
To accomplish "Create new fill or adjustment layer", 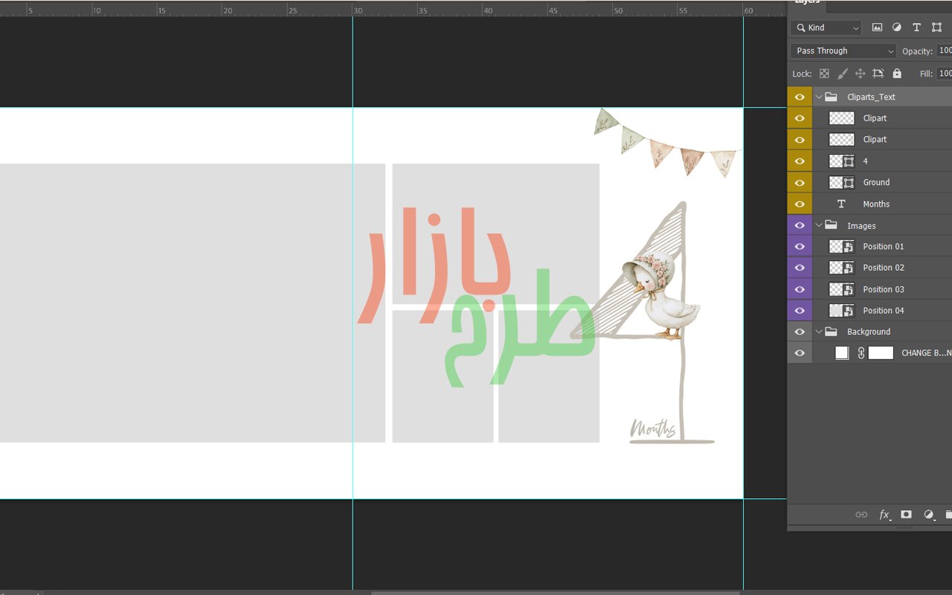I will 929,515.
